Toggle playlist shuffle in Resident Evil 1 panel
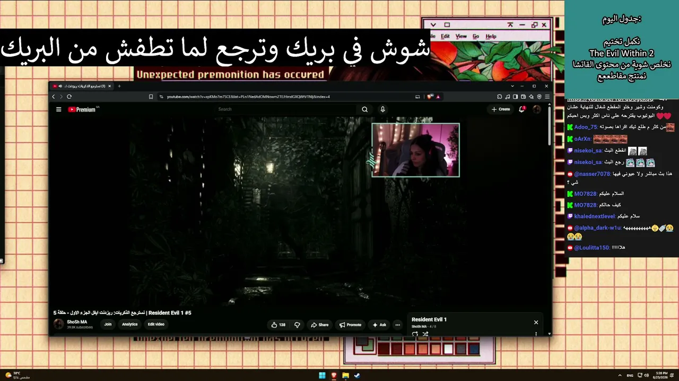Viewport: 679px width, 381px height. point(425,334)
